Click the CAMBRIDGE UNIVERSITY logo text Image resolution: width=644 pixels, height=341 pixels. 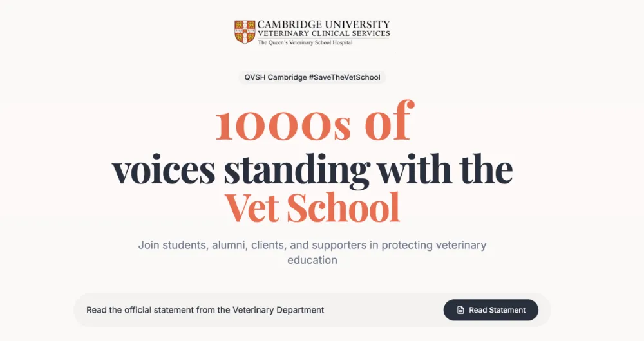[x=323, y=24]
